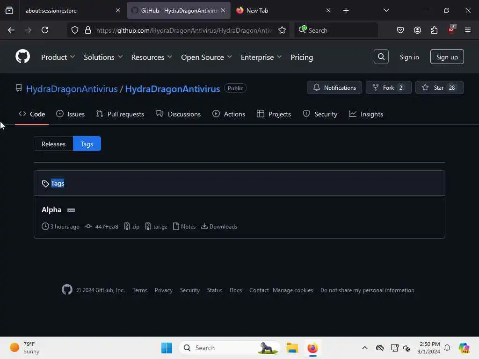The width and height of the screenshot is (479, 359).
Task: Reload the page with the refresh icon
Action: (45, 30)
